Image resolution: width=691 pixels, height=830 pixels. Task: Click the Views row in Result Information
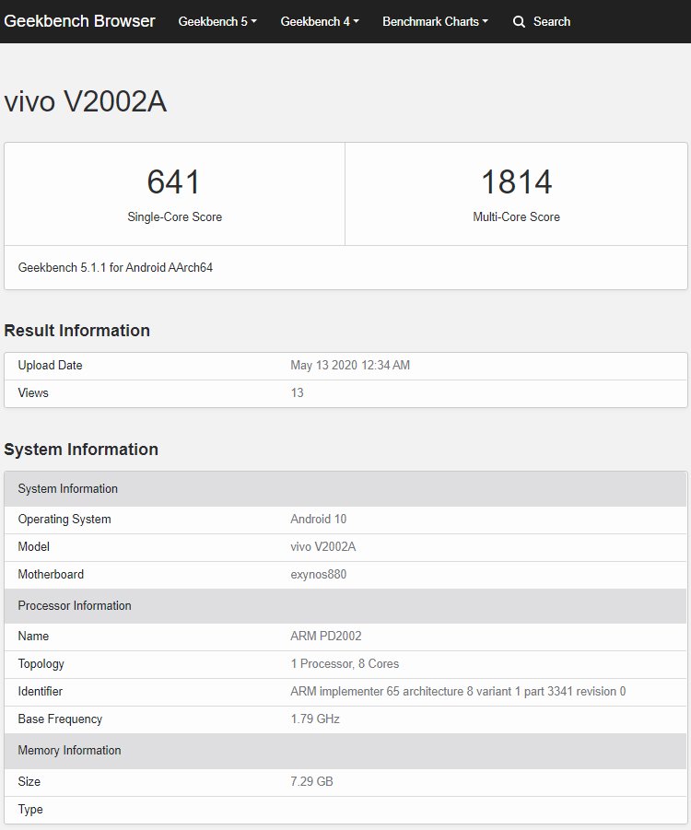[345, 393]
